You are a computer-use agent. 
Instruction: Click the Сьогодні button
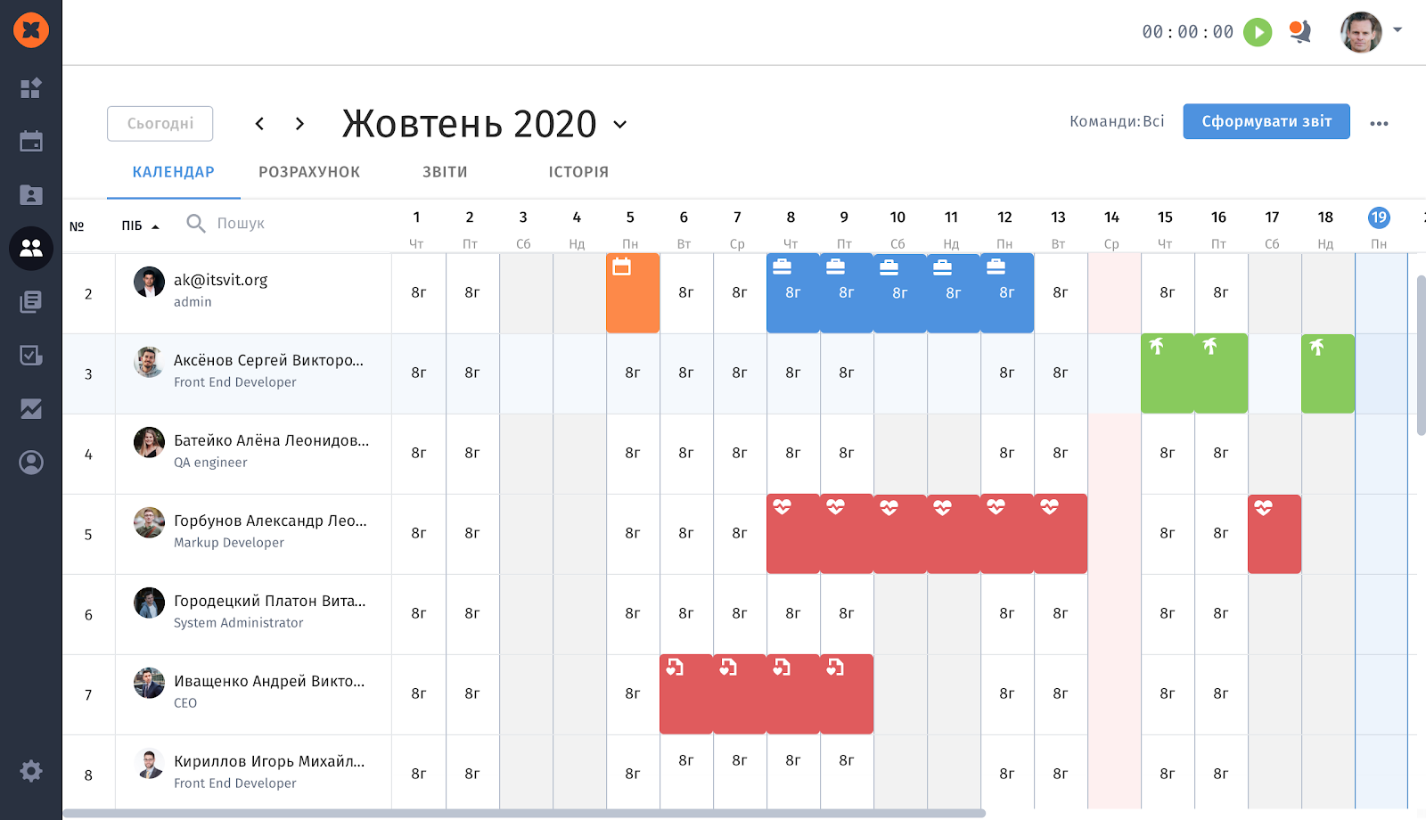coord(160,124)
